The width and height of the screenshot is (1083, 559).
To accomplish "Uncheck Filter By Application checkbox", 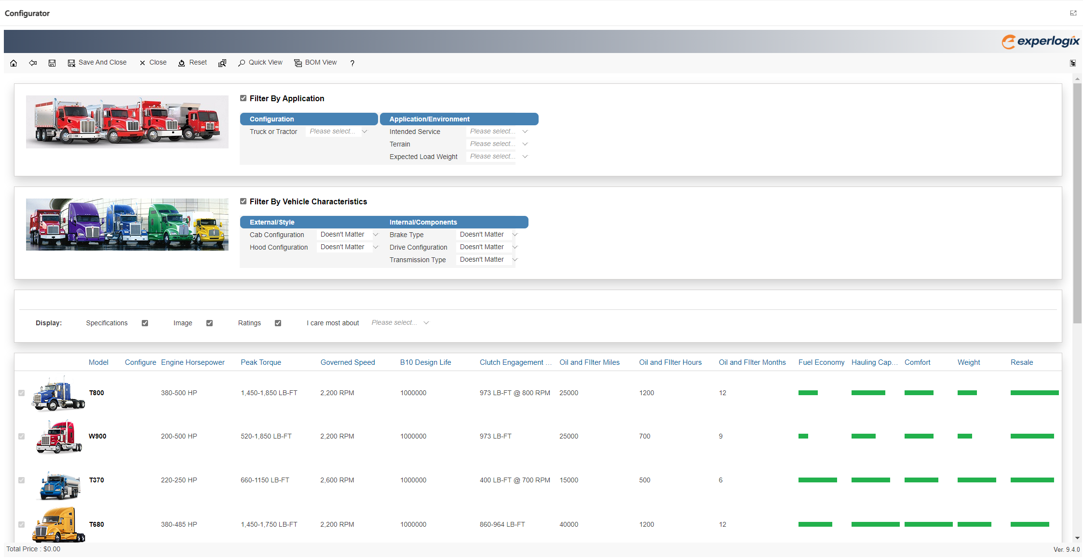I will coord(244,98).
